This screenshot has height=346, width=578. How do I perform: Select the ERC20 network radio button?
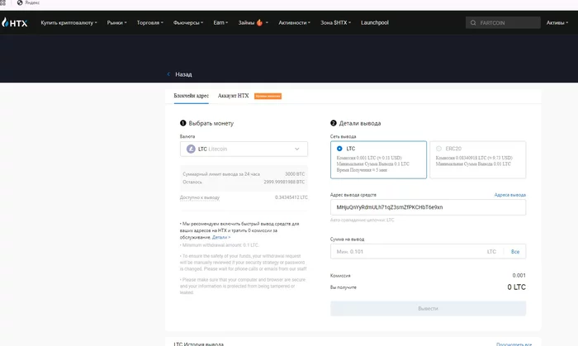pyautogui.click(x=438, y=149)
